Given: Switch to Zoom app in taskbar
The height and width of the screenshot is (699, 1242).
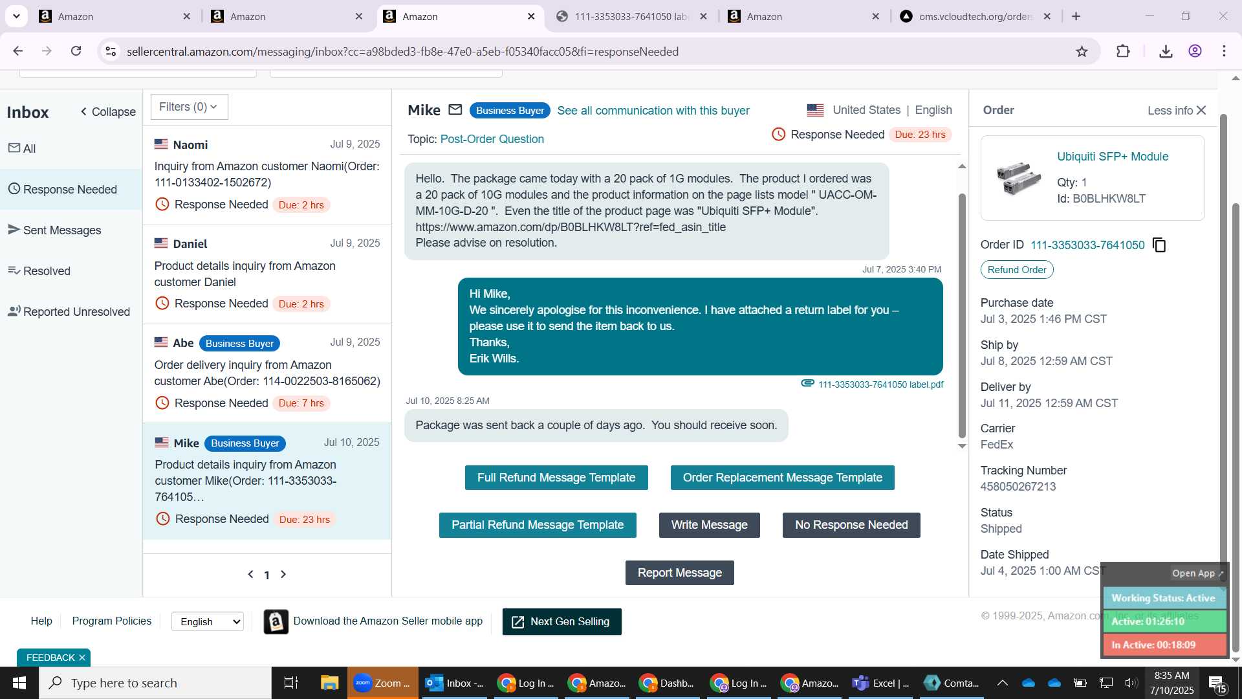Looking at the screenshot, I should click(x=383, y=683).
